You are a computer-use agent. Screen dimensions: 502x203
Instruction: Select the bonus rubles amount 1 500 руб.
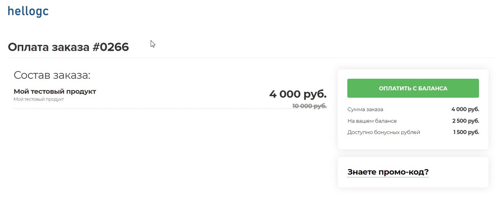pos(466,132)
